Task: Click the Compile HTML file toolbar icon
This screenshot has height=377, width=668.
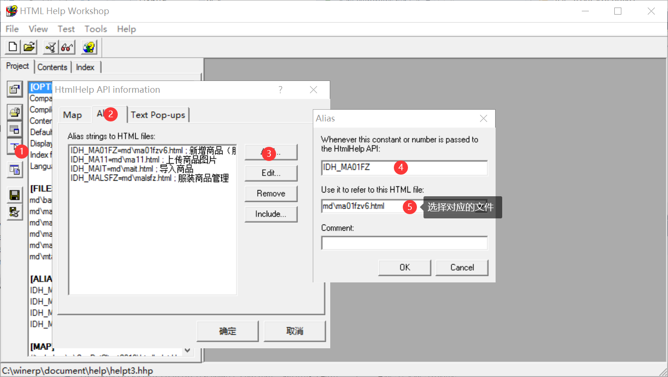Action: (x=50, y=47)
